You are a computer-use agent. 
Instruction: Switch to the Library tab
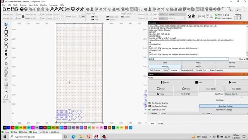coord(160,123)
